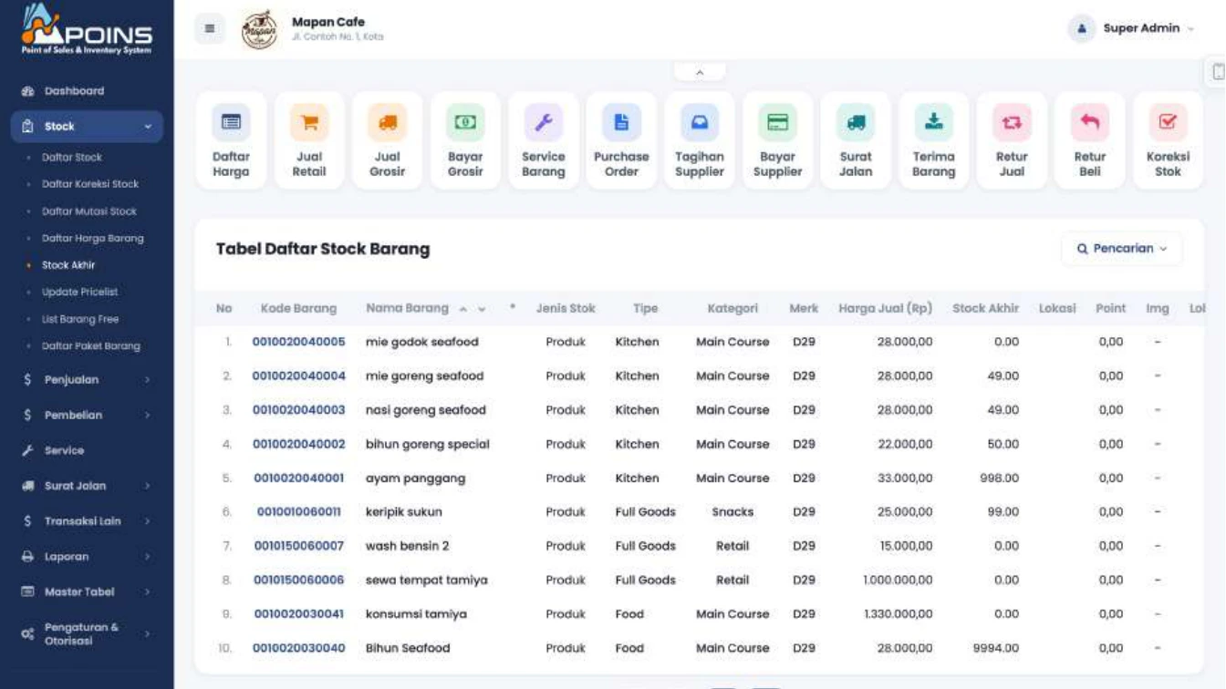
Task: Open the Koreksi Stok checkmark icon
Action: pyautogui.click(x=1168, y=122)
